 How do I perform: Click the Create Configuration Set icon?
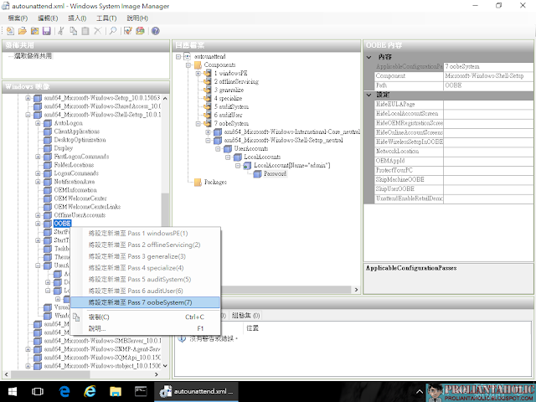click(140, 31)
